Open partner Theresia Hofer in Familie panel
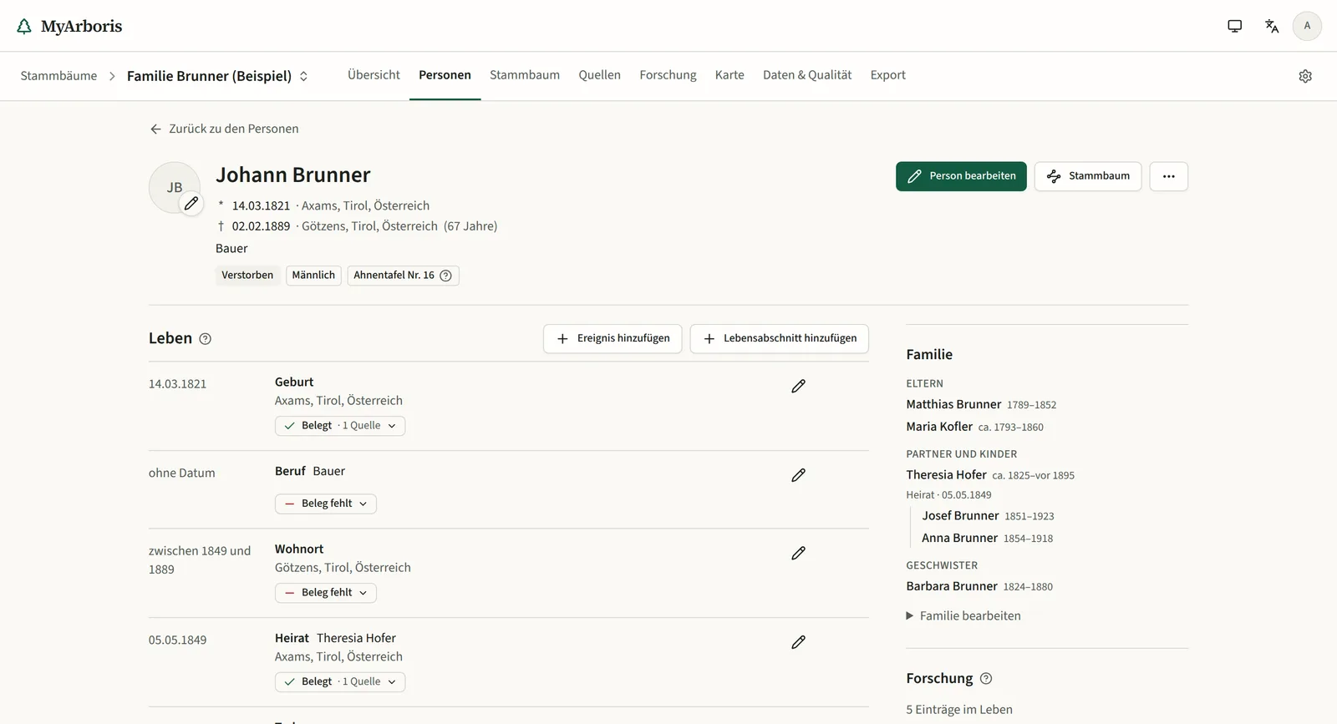This screenshot has height=724, width=1337. pyautogui.click(x=946, y=475)
